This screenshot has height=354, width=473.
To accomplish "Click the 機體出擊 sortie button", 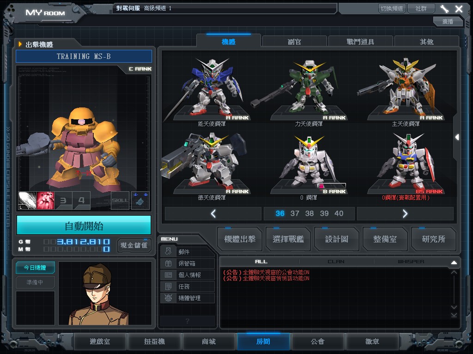I will pyautogui.click(x=240, y=239).
